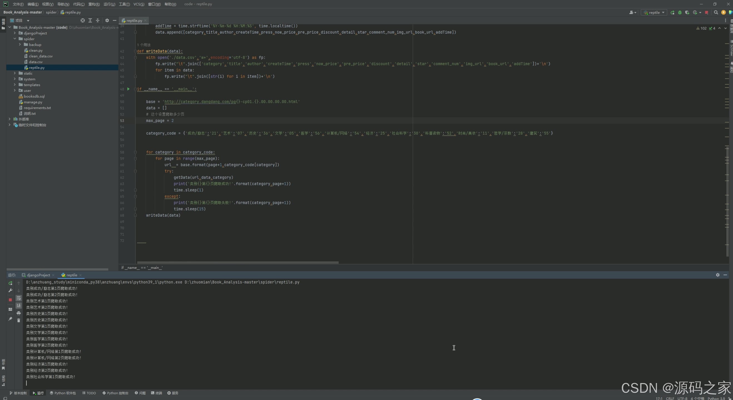
Task: Toggle soft-wrap in the Run console
Action: (19, 298)
